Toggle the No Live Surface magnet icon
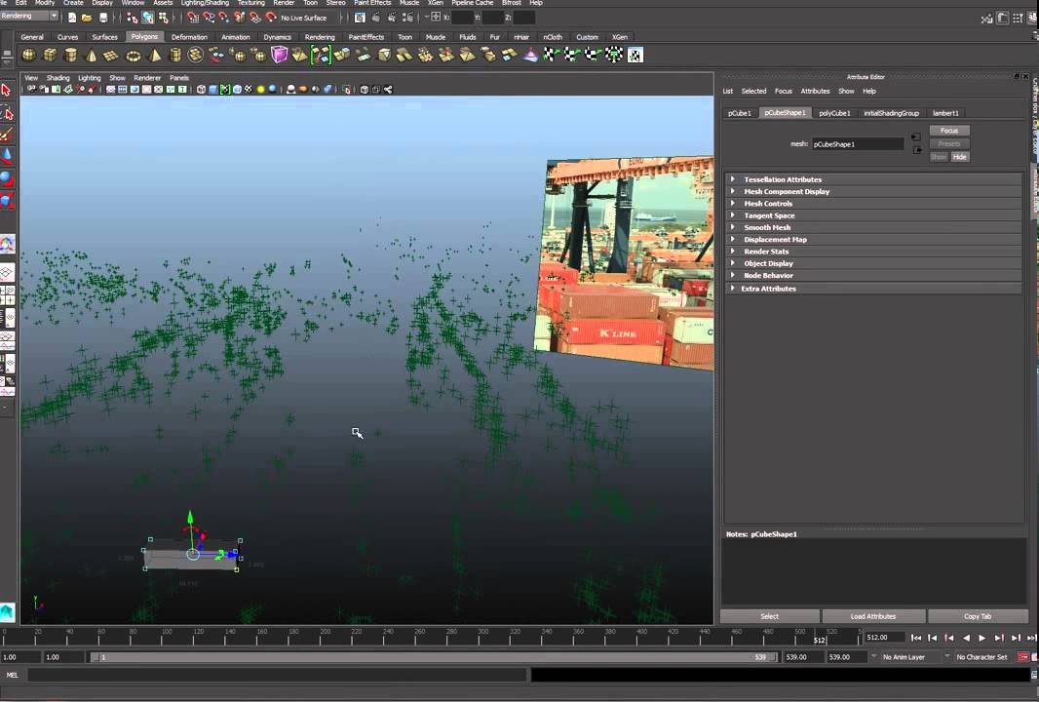This screenshot has width=1039, height=702. pos(271,18)
